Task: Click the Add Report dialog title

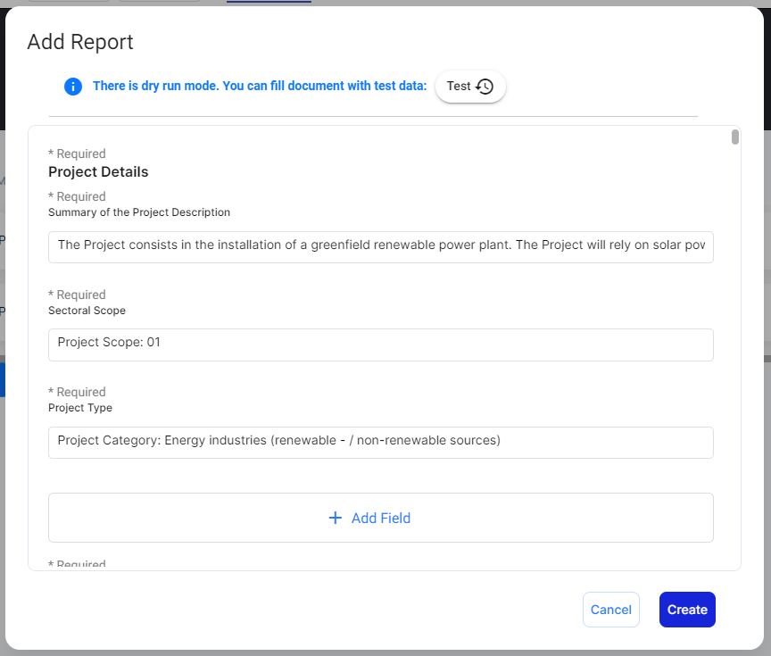Action: point(80,42)
